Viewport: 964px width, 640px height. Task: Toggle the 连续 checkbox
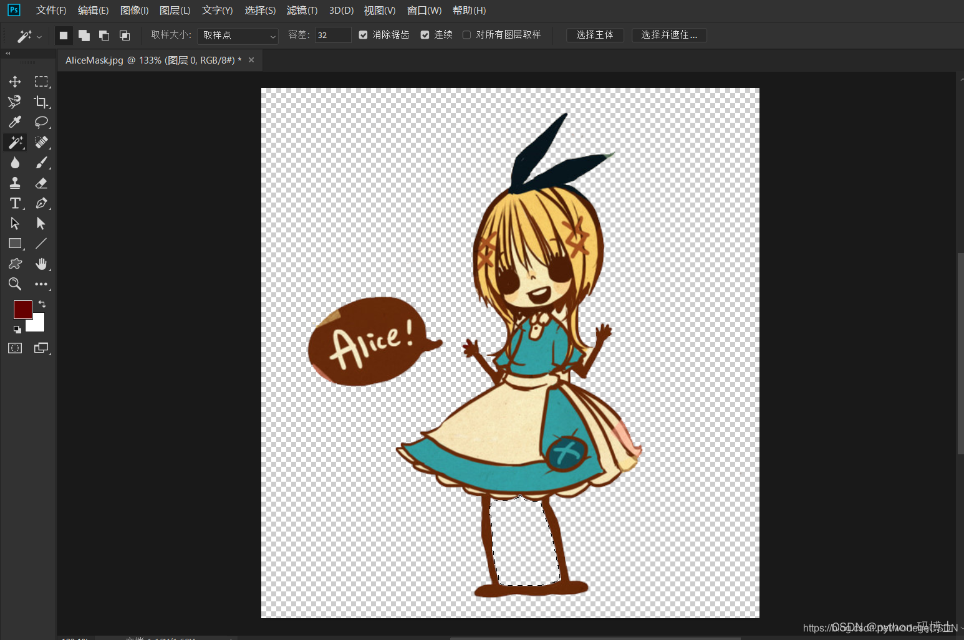[x=425, y=35]
